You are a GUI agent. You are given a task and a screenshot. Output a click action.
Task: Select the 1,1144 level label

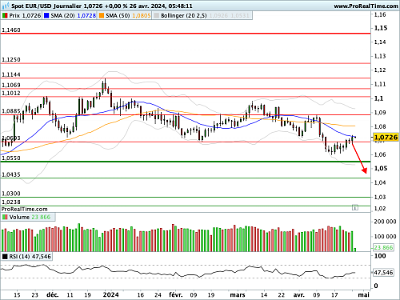point(11,74)
